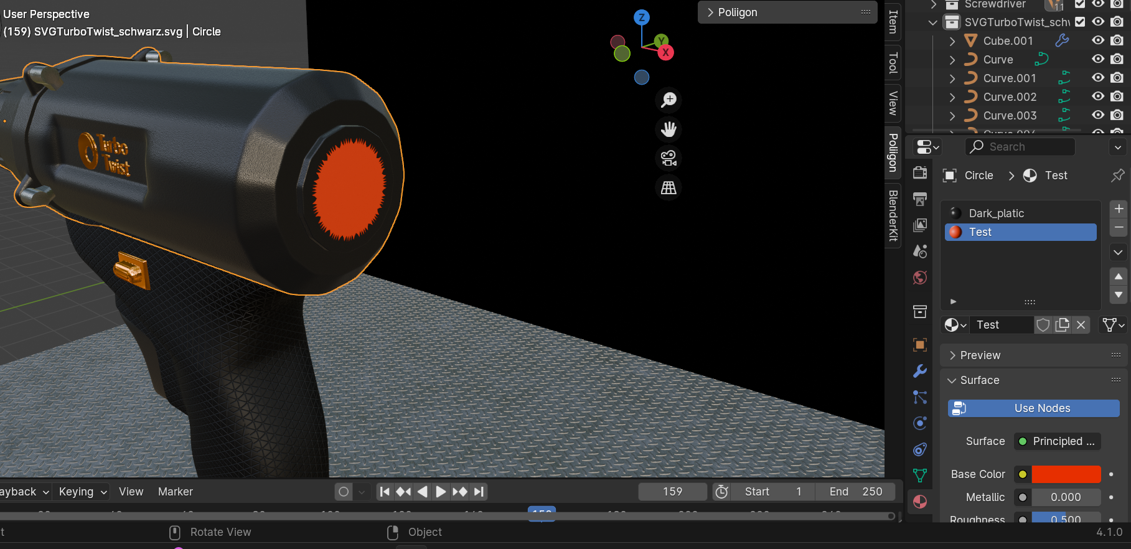This screenshot has width=1131, height=549.
Task: Open the Modifiers wrench properties tab
Action: (x=920, y=371)
